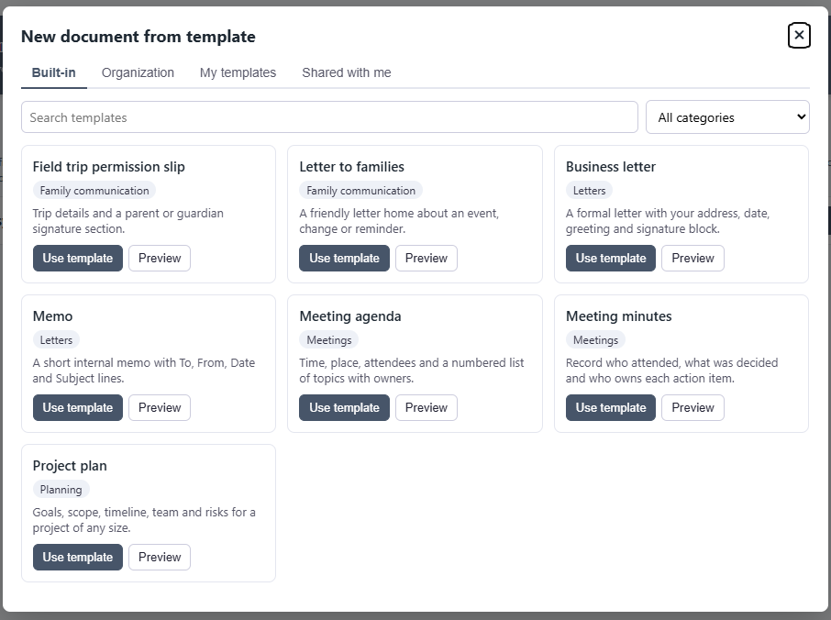Viewport: 831px width, 620px height.
Task: Click the Meeting agenda card title
Action: (x=350, y=316)
